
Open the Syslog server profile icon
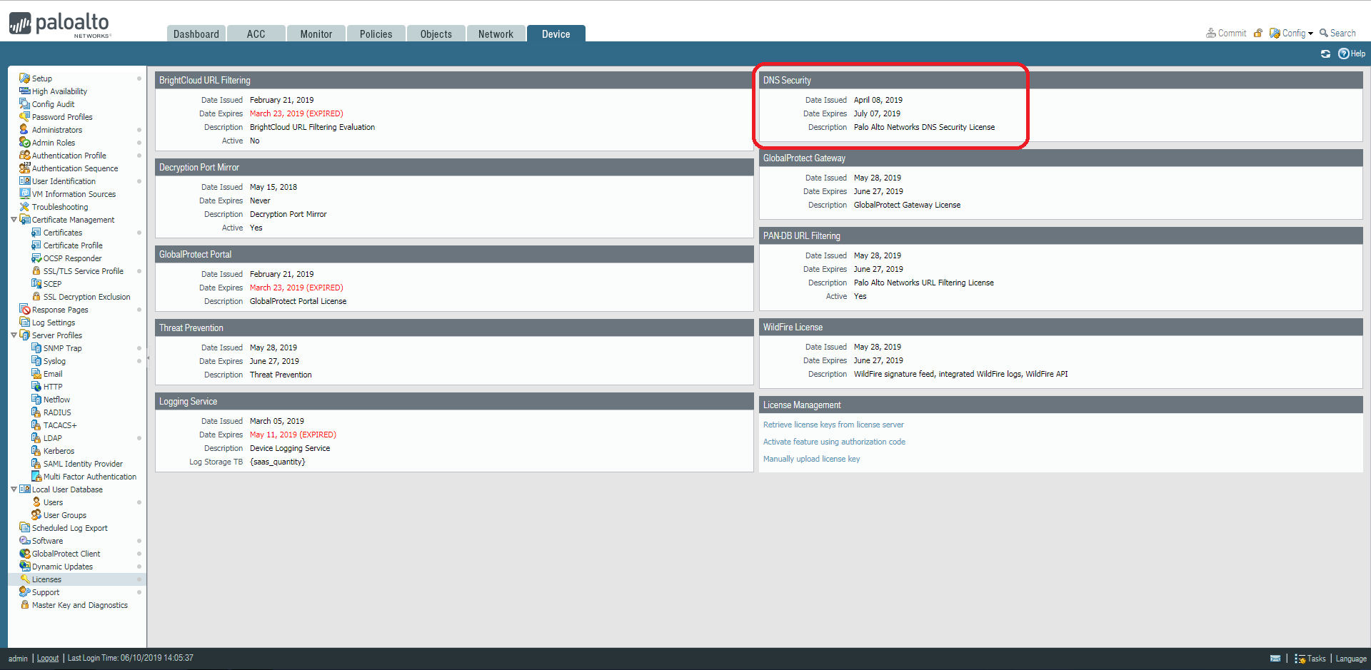[36, 361]
